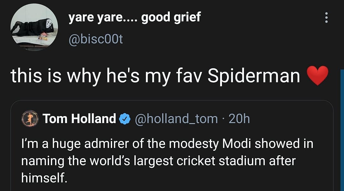Click the blue verified badge checkmark

(125, 119)
